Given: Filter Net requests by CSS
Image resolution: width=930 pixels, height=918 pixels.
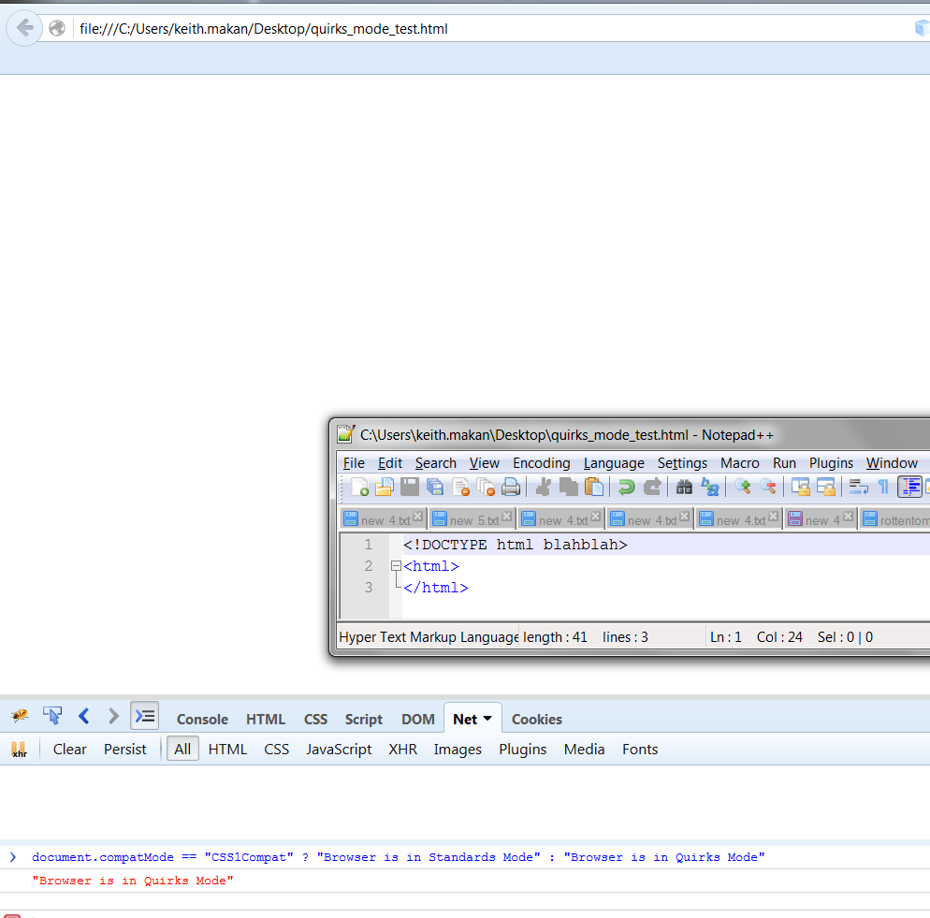Looking at the screenshot, I should [x=276, y=750].
